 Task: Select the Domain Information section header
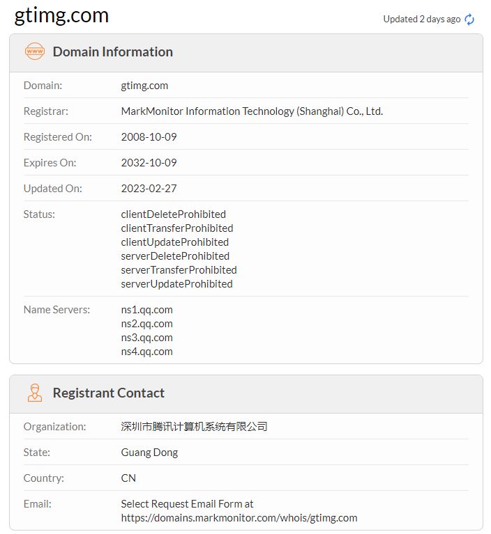point(112,52)
